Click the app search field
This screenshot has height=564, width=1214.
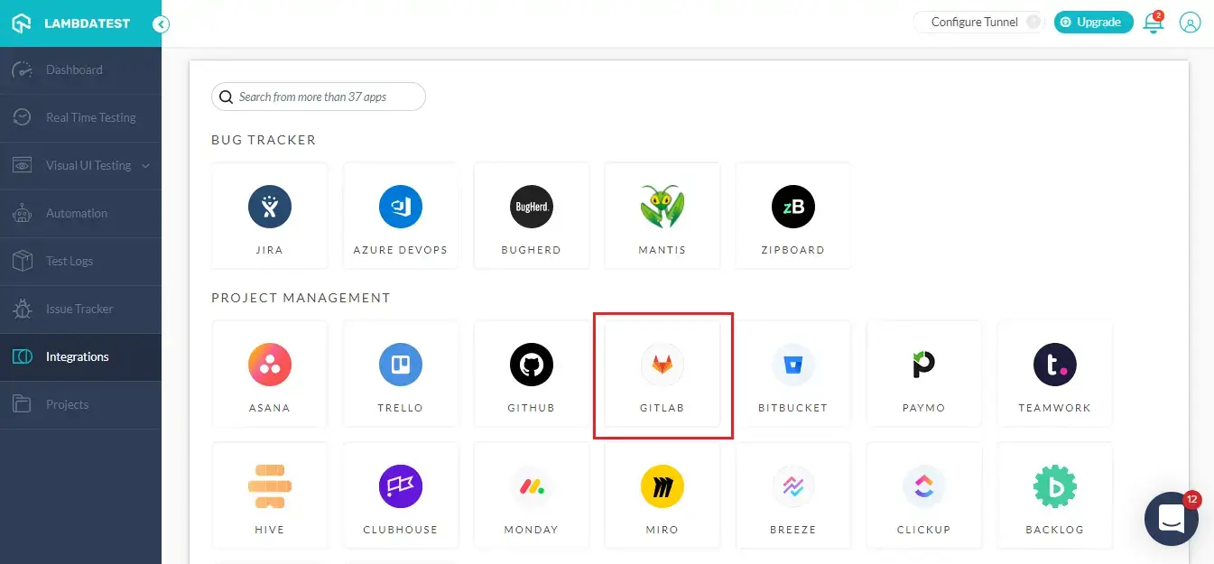[x=325, y=97]
